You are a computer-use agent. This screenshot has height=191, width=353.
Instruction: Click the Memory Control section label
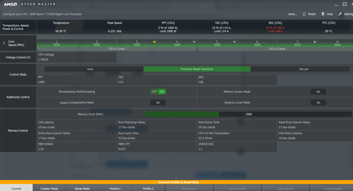point(18,131)
